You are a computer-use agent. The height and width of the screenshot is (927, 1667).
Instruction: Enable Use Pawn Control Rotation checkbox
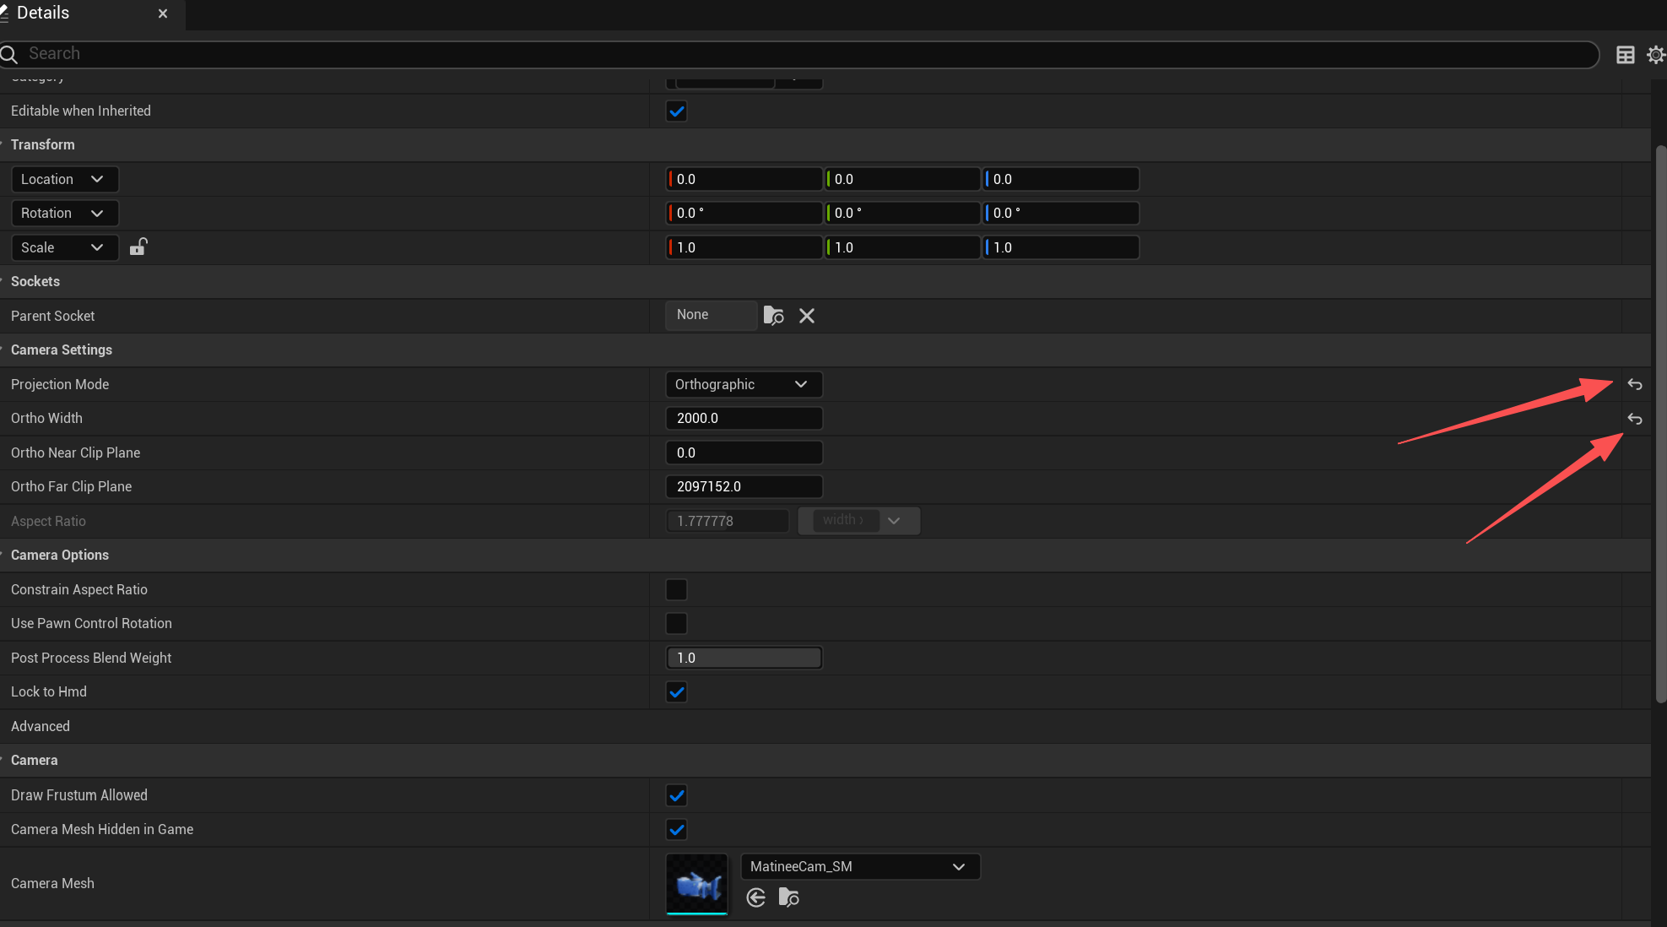[676, 623]
